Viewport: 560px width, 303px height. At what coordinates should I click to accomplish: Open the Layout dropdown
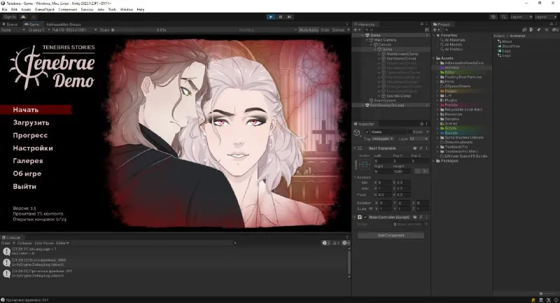tap(545, 17)
